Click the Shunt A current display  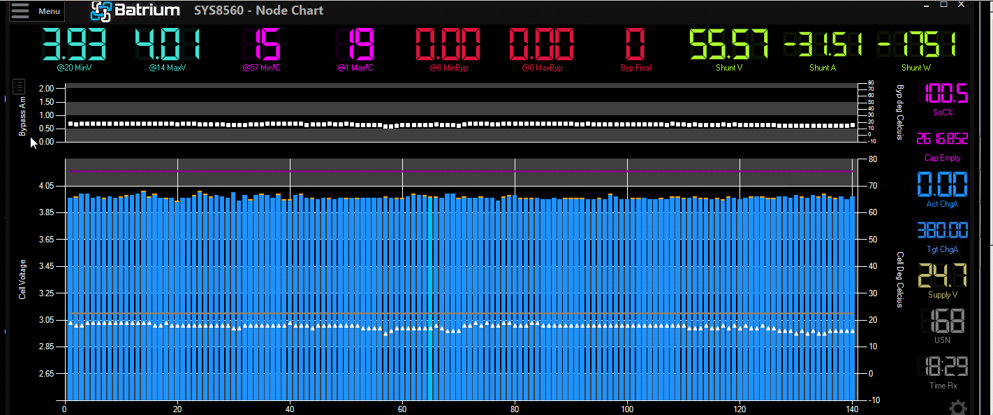click(x=823, y=45)
